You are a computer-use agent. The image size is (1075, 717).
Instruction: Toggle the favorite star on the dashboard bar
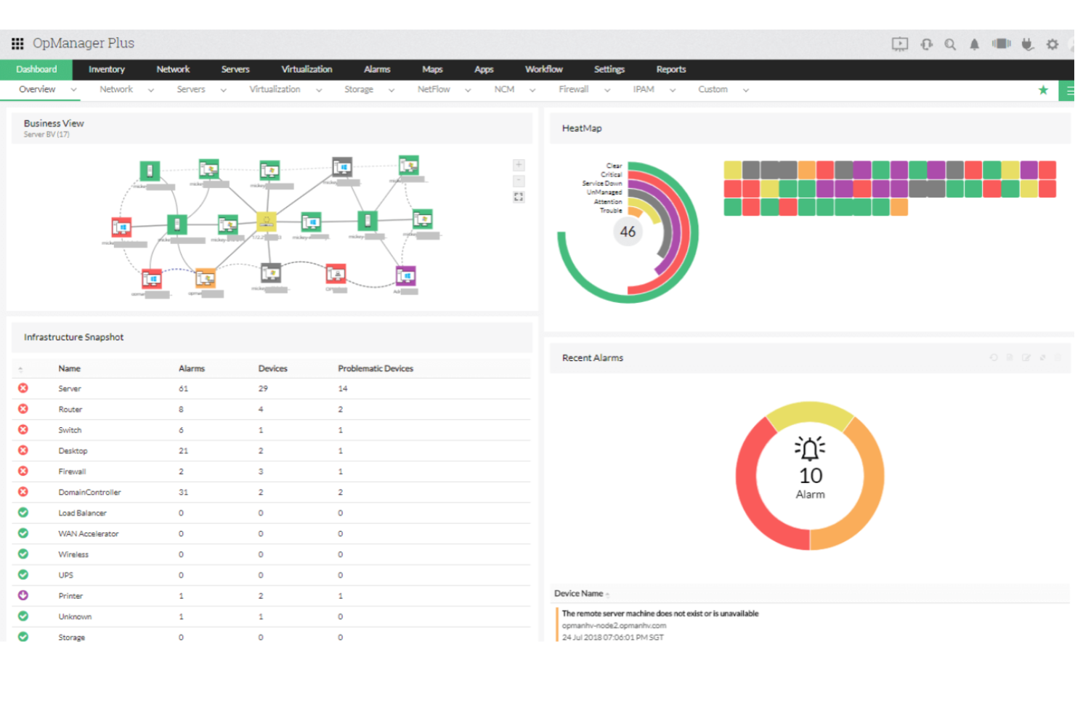click(1043, 90)
